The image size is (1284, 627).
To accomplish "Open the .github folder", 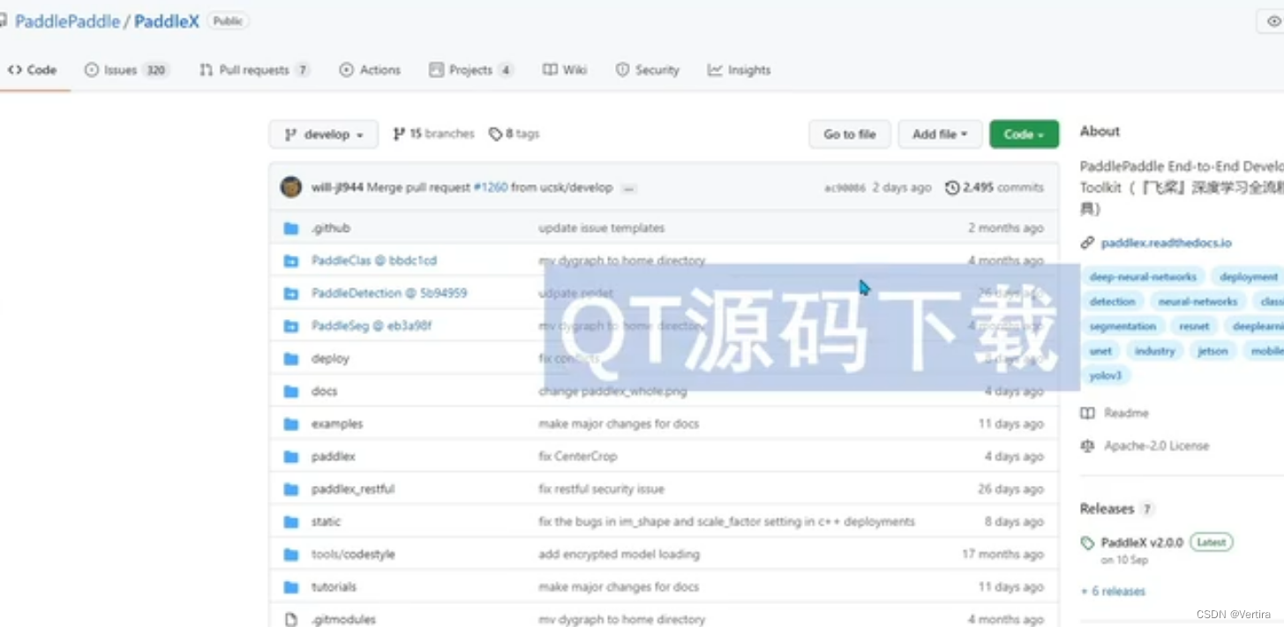I will click(x=331, y=228).
